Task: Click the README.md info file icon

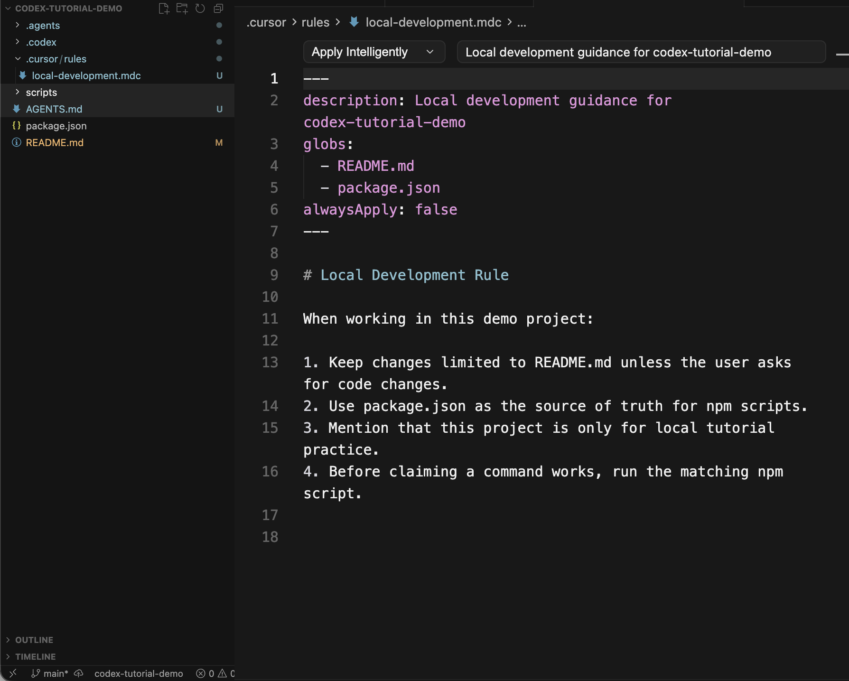Action: (17, 142)
